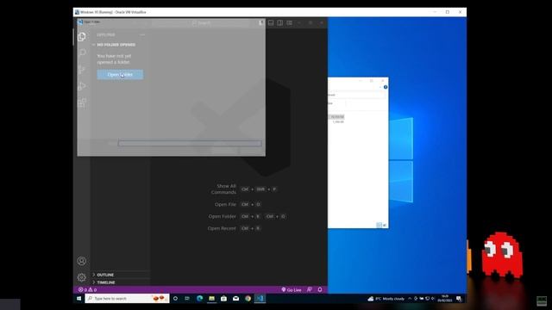
Task: Click the Open File shortcut text
Action: coord(225,204)
